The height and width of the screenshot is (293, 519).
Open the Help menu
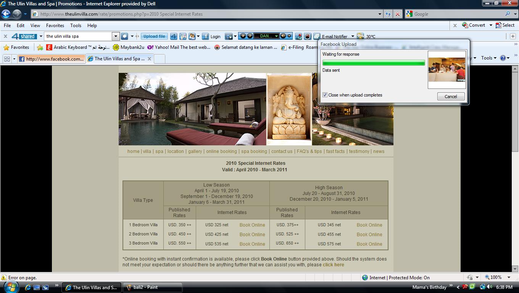pyautogui.click(x=92, y=26)
